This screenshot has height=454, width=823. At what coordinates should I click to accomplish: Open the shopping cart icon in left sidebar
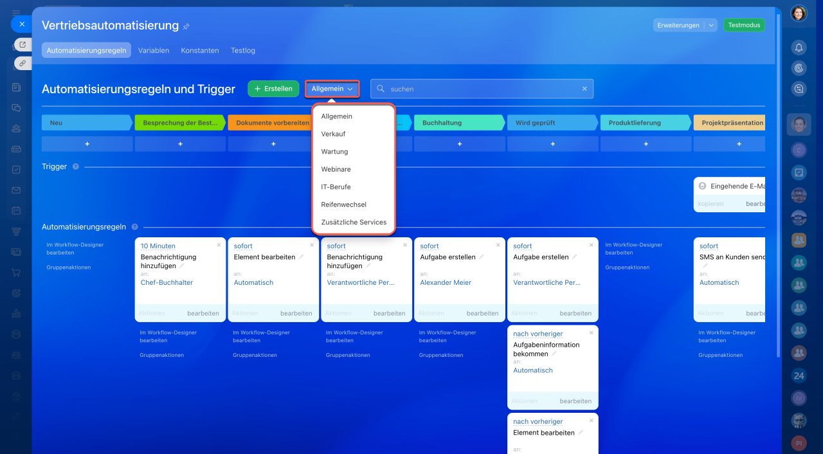click(x=16, y=273)
